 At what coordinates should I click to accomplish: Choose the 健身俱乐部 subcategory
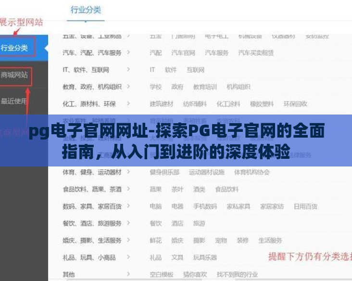pyautogui.click(x=164, y=172)
